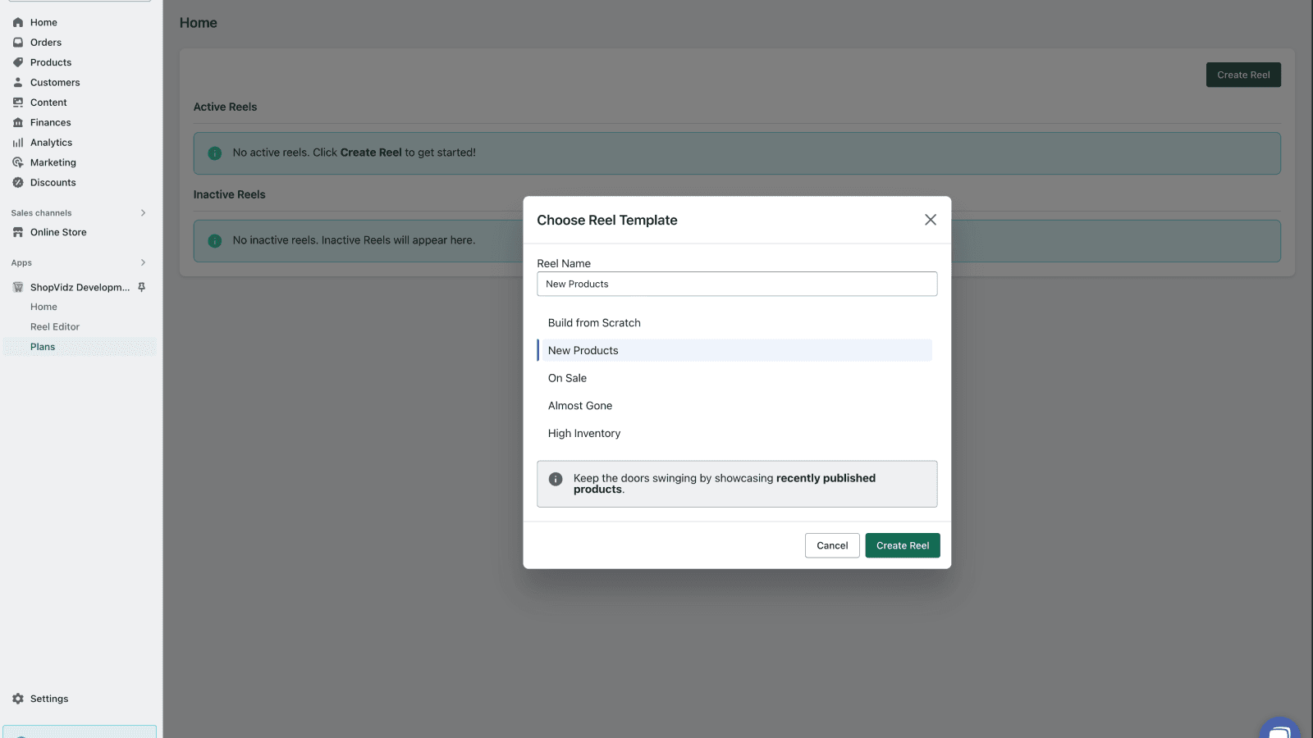1313x738 pixels.
Task: Click the Discounts icon
Action: [x=18, y=182]
